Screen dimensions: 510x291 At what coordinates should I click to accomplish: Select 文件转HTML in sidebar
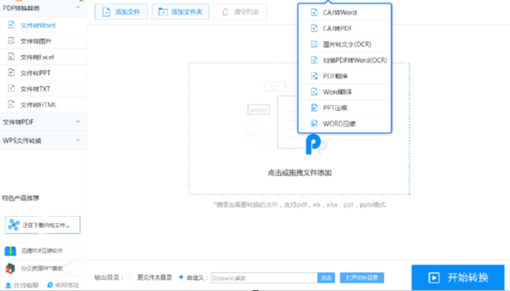pos(44,105)
